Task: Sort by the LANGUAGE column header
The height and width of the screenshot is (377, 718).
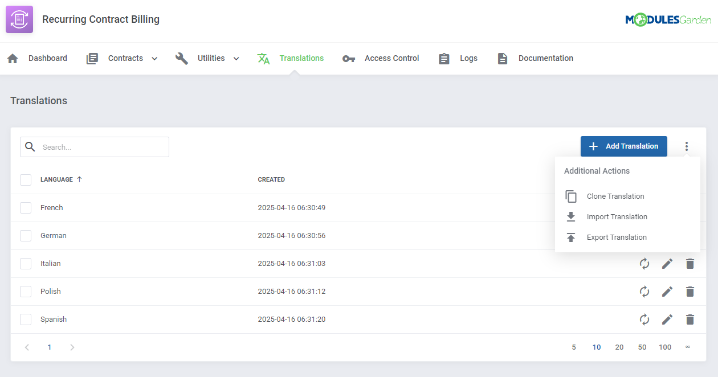Action: pyautogui.click(x=56, y=179)
